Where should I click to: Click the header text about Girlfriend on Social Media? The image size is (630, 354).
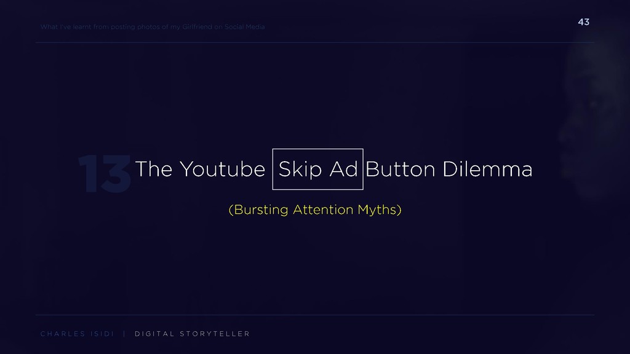[153, 27]
